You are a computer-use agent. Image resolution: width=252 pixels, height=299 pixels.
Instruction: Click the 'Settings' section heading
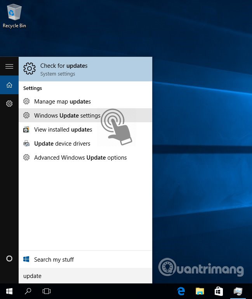pyautogui.click(x=33, y=88)
